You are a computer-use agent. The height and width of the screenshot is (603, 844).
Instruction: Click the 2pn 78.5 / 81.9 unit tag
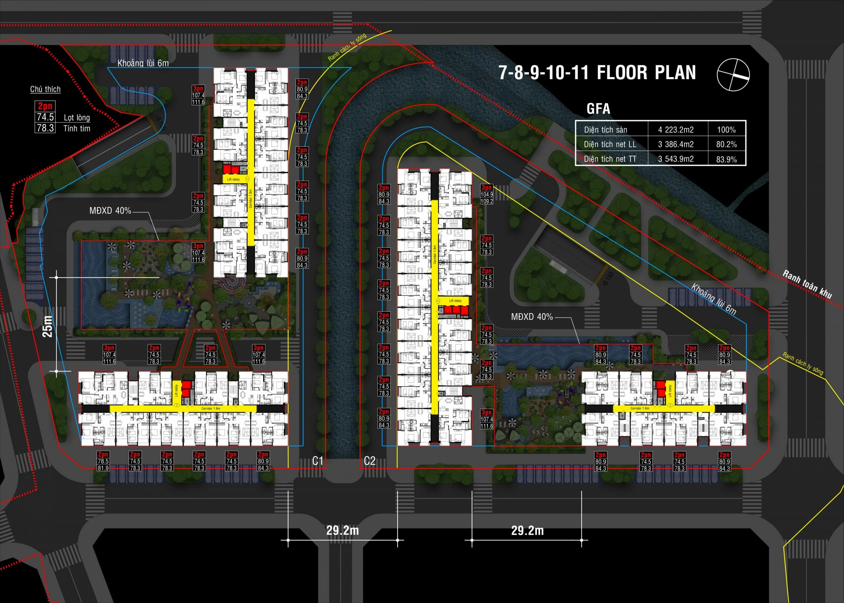point(103,461)
